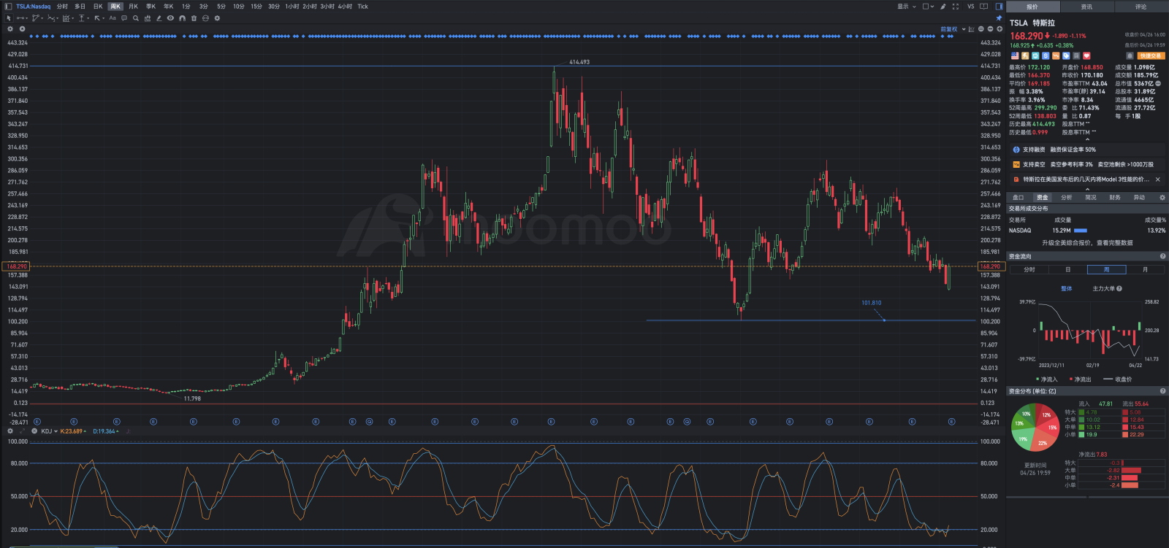The height and width of the screenshot is (548, 1169).
Task: Open KDJ indicator settings gear
Action: click(10, 431)
